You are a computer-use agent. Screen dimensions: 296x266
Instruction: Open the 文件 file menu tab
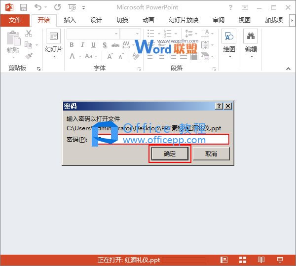click(x=15, y=20)
